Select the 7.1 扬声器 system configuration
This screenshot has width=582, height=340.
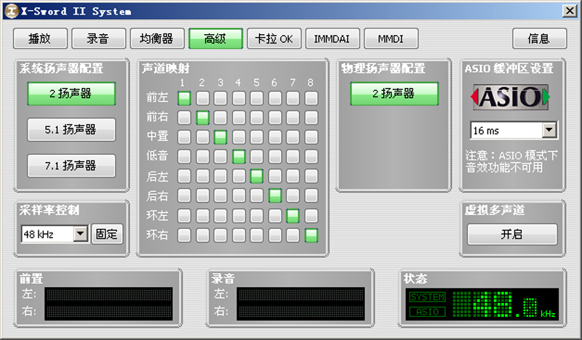(x=71, y=166)
